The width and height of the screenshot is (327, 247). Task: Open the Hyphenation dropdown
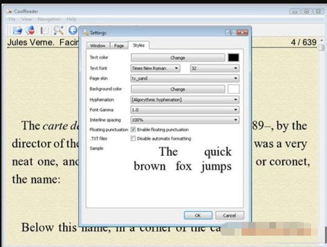point(185,99)
